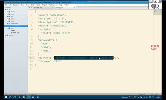This screenshot has height=100, width=166.
Task: Open the Tools menu
Action: pyautogui.click(x=38, y=5)
